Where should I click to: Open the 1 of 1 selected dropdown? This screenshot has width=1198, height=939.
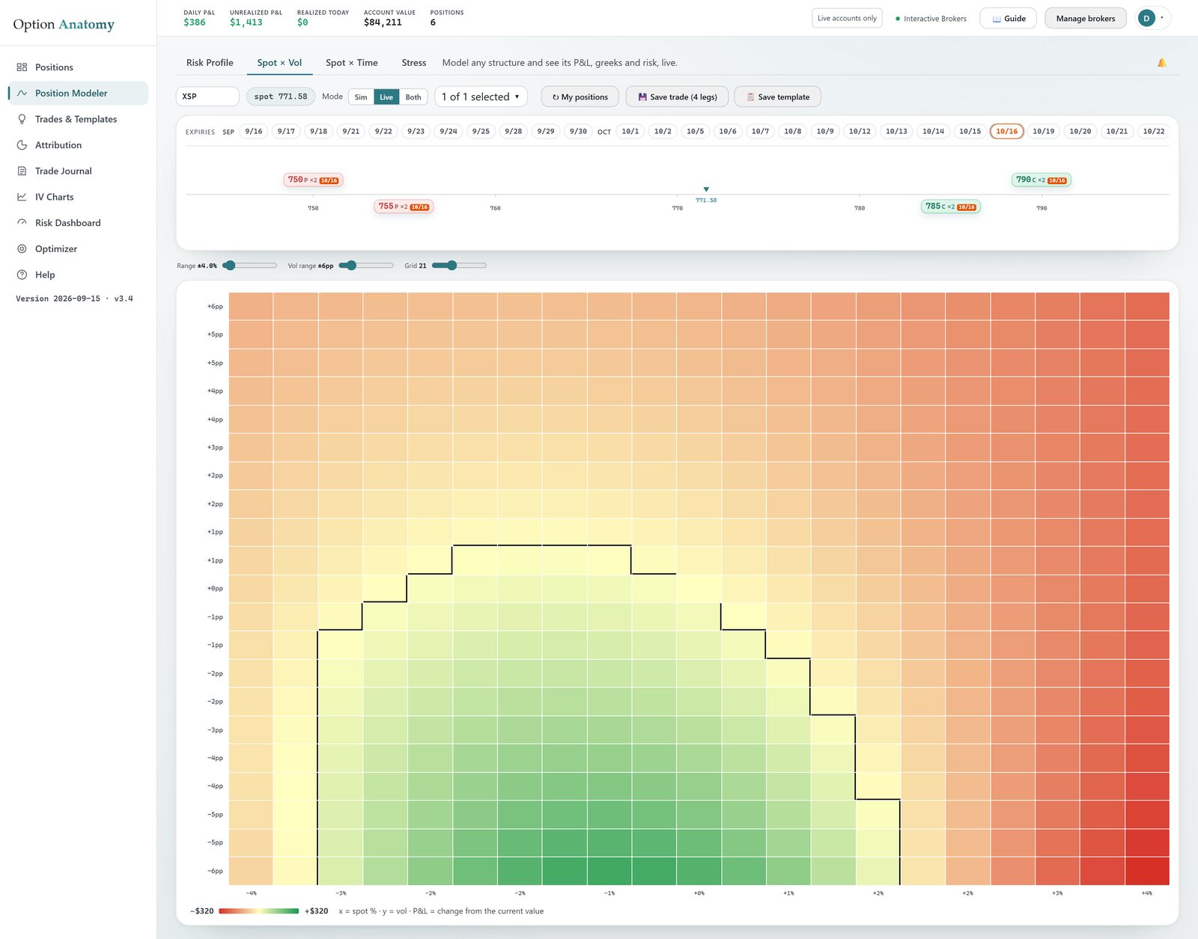coord(481,97)
